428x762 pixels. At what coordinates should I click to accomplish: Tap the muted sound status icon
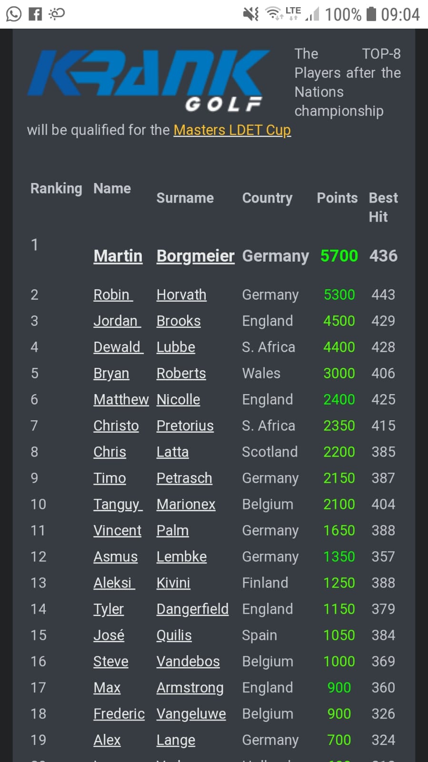click(251, 14)
